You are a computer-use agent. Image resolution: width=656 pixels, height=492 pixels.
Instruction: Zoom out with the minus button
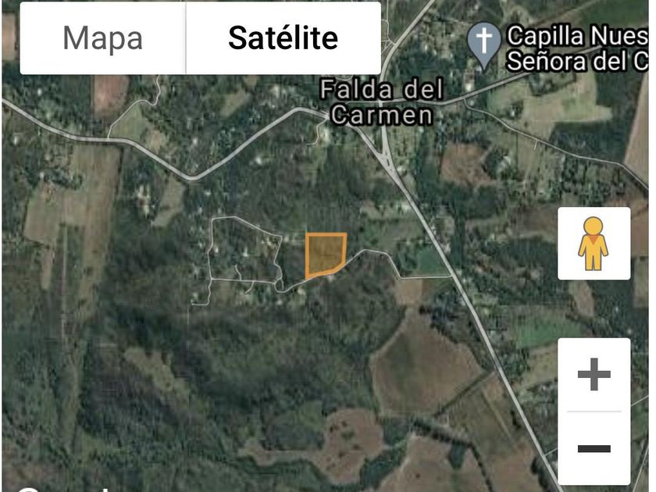[594, 448]
